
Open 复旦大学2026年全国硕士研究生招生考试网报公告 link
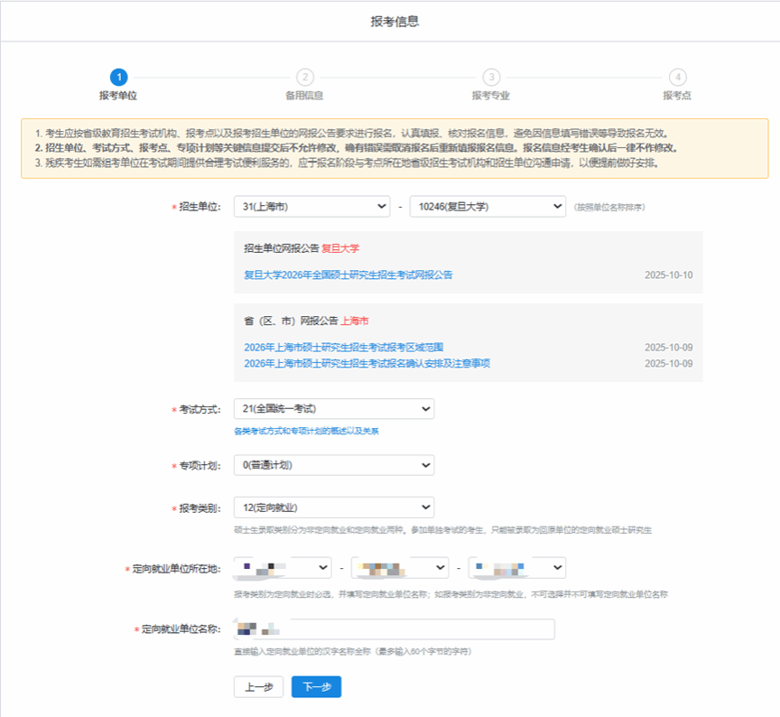pos(348,275)
